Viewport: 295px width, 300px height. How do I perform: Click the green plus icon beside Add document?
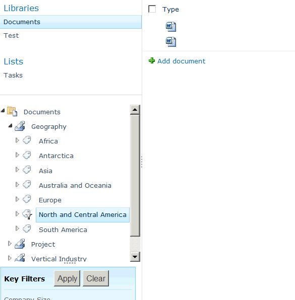coord(152,60)
